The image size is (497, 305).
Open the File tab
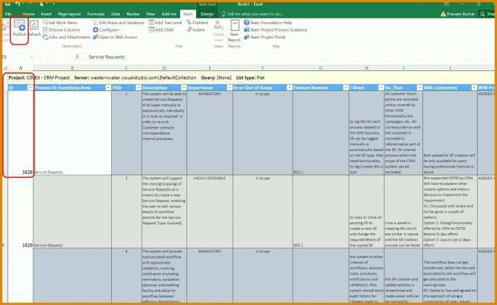click(8, 14)
